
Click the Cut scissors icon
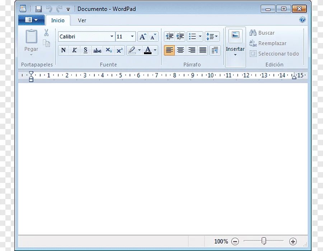click(x=46, y=33)
